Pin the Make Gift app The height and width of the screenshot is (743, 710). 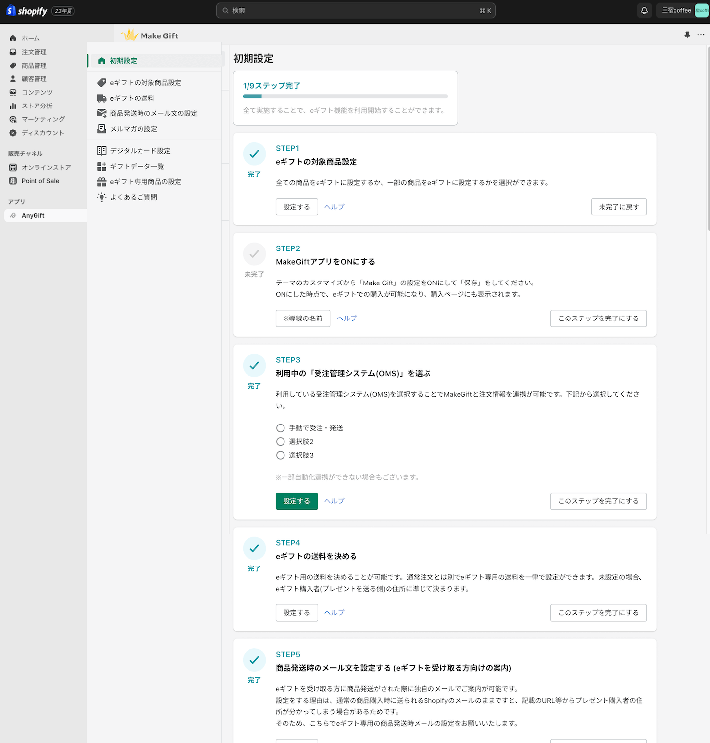(x=687, y=35)
